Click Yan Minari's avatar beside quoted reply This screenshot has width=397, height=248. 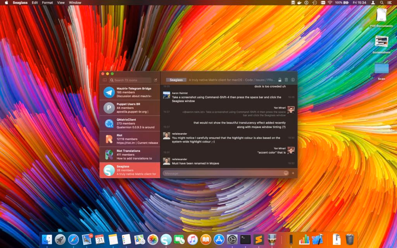[291, 110]
